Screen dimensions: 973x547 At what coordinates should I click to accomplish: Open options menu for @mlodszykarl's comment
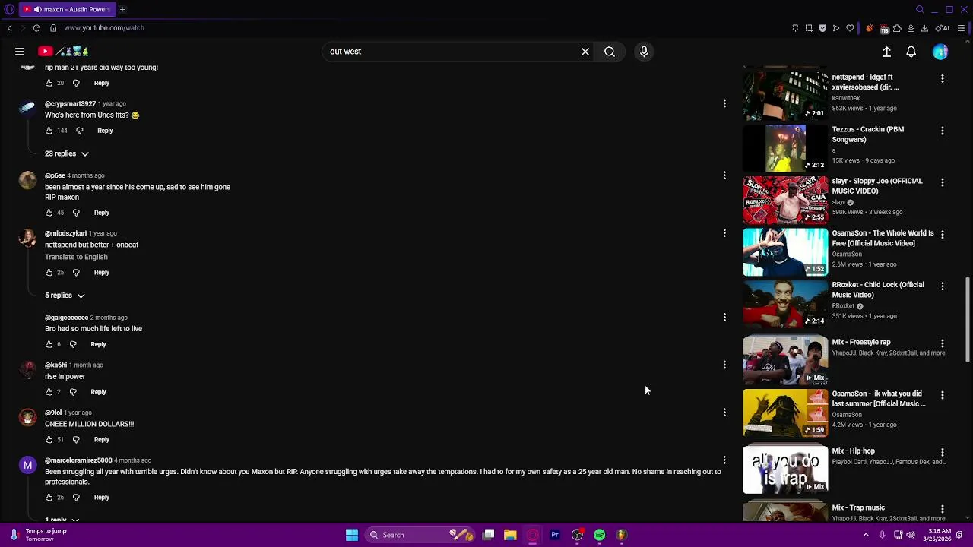pyautogui.click(x=724, y=233)
